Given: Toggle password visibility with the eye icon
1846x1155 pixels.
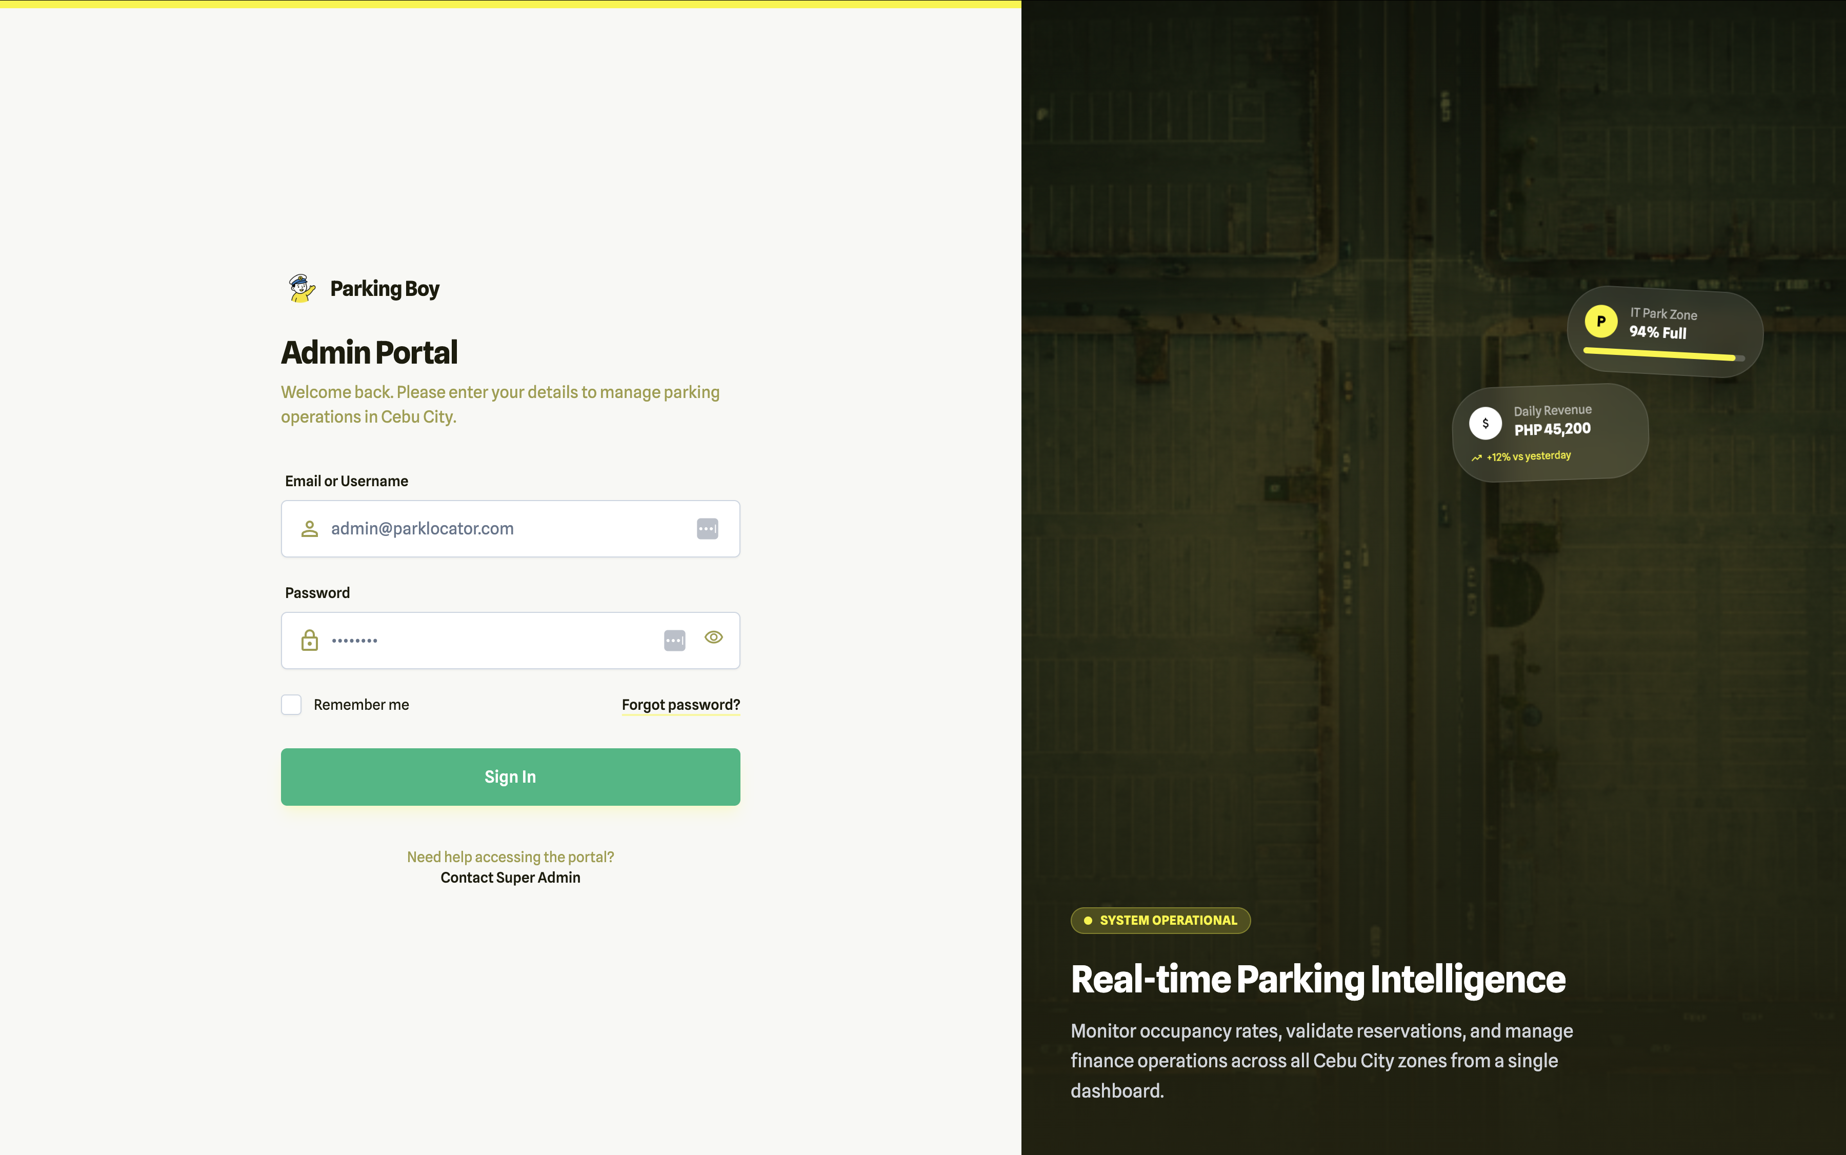Looking at the screenshot, I should [x=713, y=637].
